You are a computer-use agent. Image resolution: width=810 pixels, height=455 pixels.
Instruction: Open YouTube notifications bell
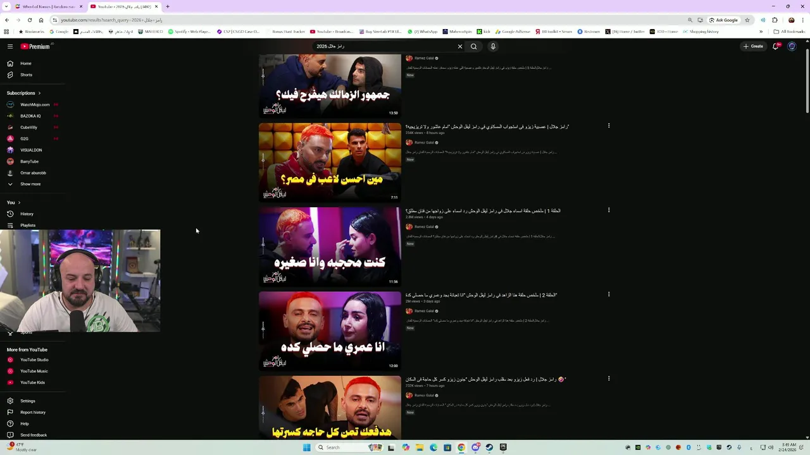(776, 46)
